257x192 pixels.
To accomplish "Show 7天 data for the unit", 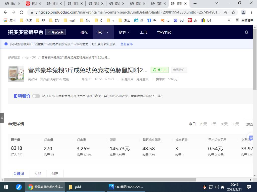I will [213, 124].
